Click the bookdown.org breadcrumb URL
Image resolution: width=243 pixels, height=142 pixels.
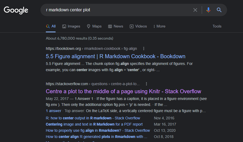click(91, 49)
